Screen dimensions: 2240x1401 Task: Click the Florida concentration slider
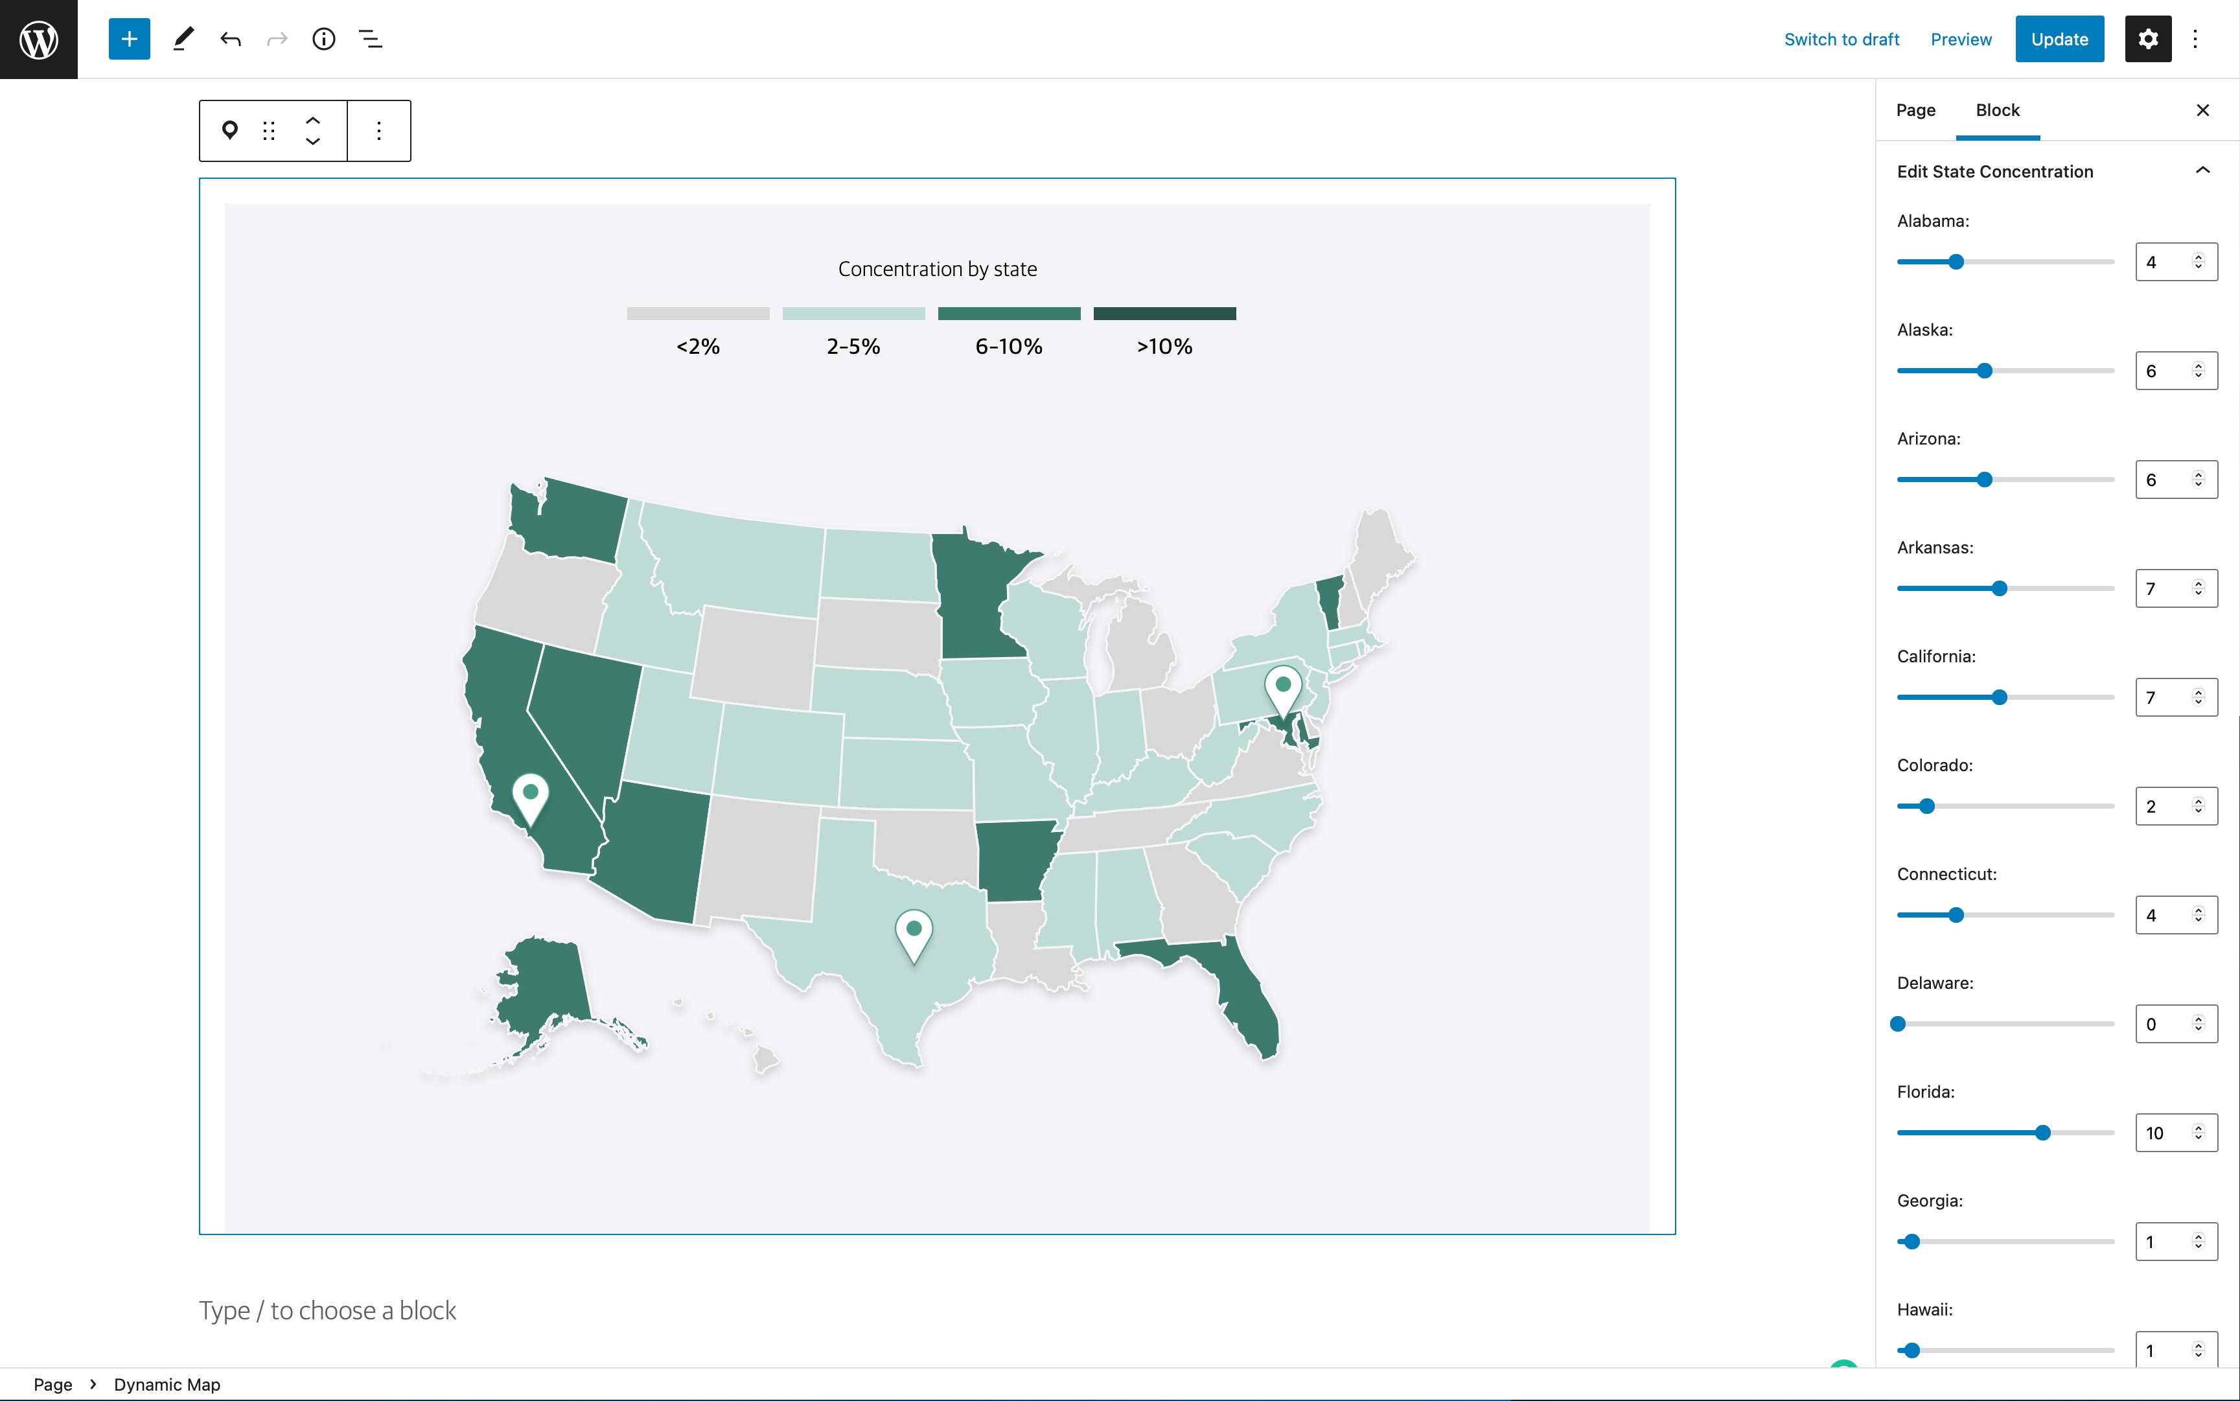point(2005,1132)
